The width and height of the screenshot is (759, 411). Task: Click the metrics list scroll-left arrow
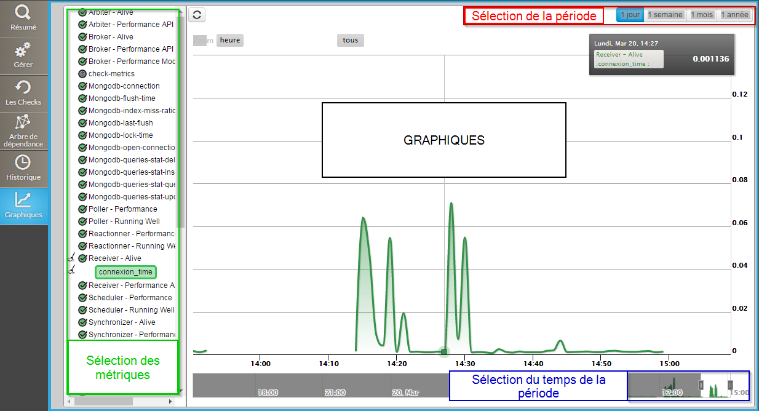pyautogui.click(x=69, y=401)
